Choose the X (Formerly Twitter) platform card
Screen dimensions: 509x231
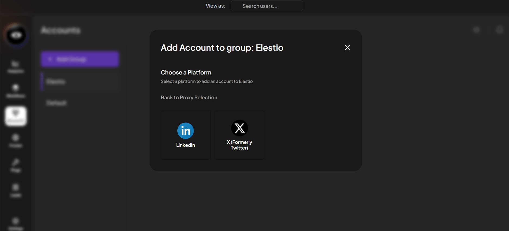[239, 135]
